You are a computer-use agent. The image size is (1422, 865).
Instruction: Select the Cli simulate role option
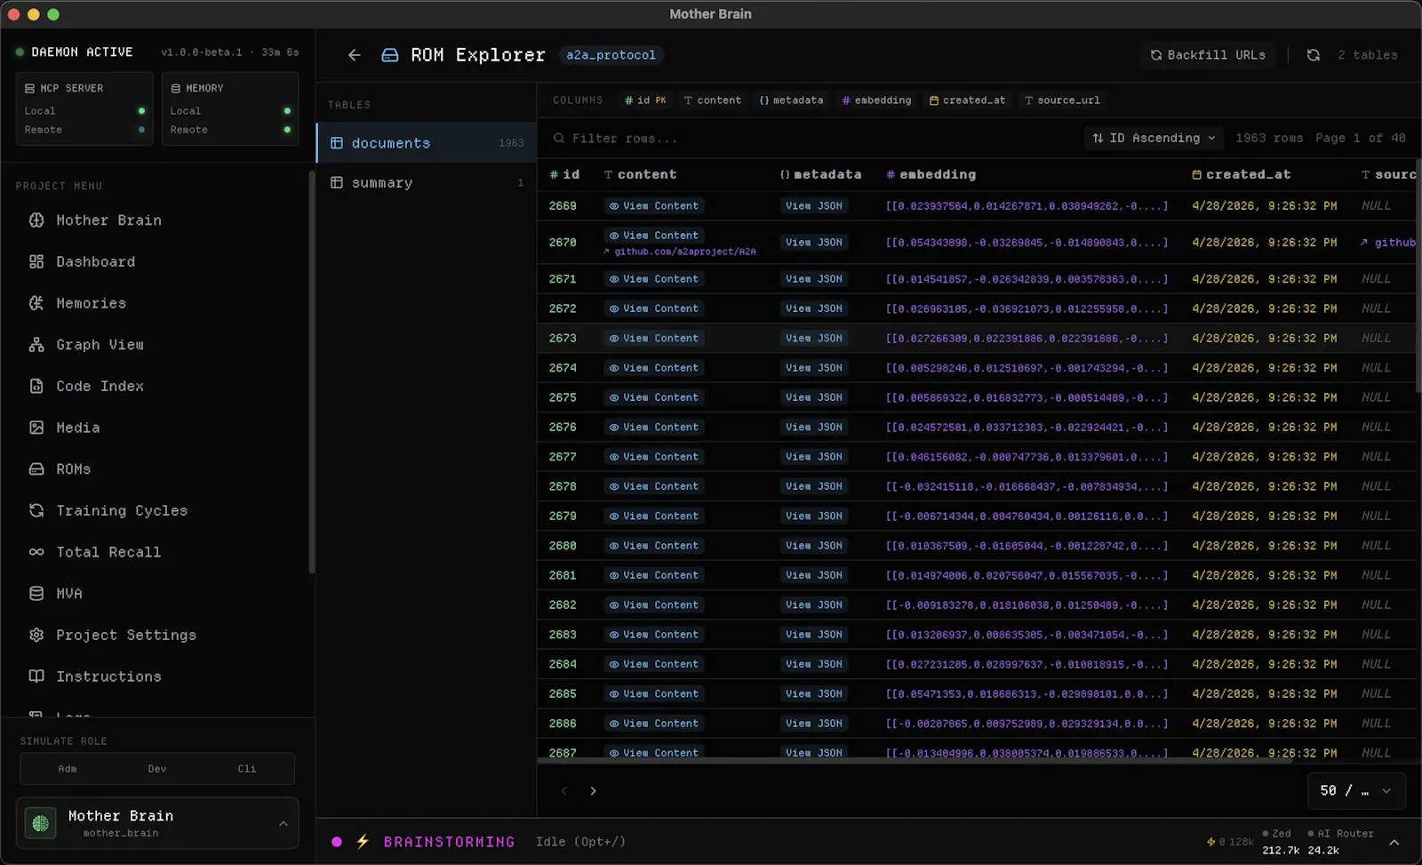tap(247, 769)
